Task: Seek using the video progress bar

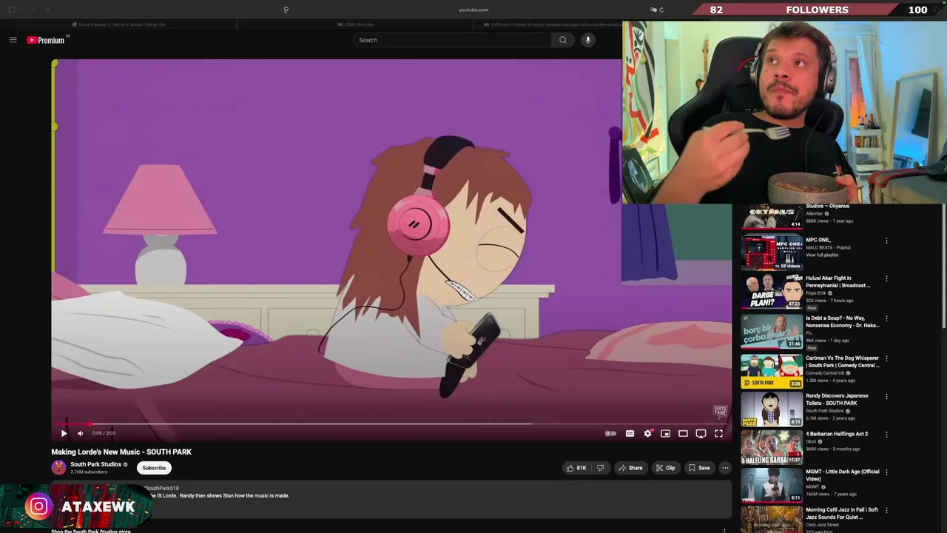Action: point(392,424)
